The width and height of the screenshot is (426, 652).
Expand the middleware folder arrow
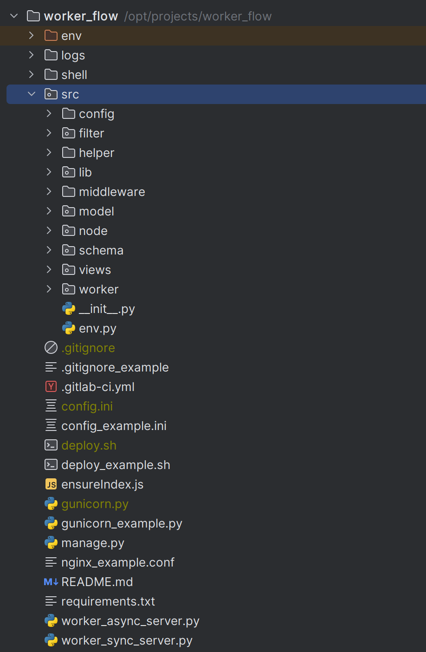49,191
